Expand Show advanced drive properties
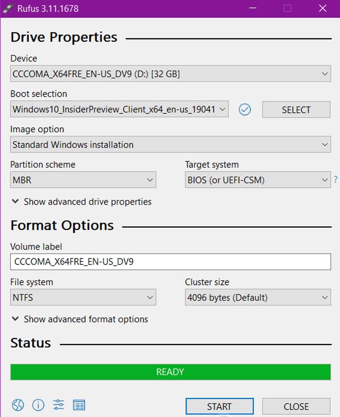The width and height of the screenshot is (340, 417). point(82,202)
